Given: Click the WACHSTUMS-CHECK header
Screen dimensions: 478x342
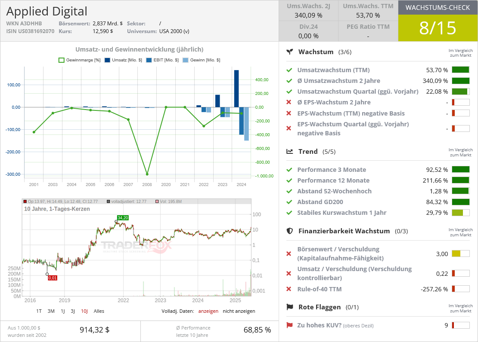Looking at the screenshot, I should (438, 8).
